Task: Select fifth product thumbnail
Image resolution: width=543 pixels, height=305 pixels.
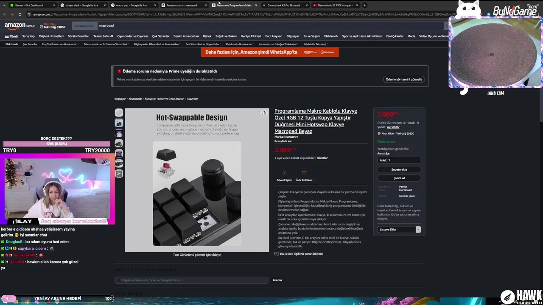Action: point(119,153)
